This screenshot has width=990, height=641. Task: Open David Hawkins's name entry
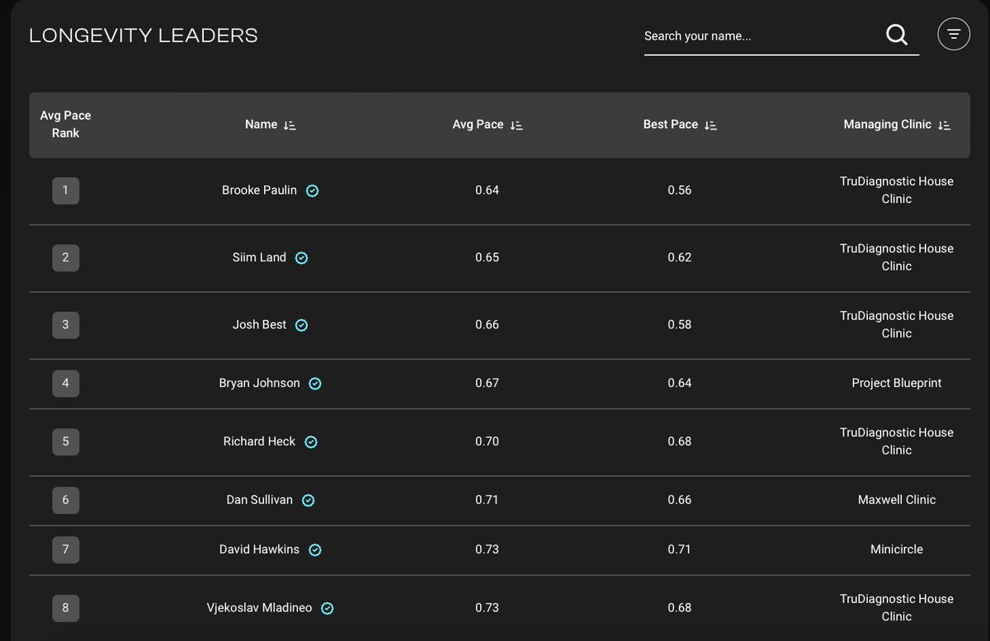259,549
